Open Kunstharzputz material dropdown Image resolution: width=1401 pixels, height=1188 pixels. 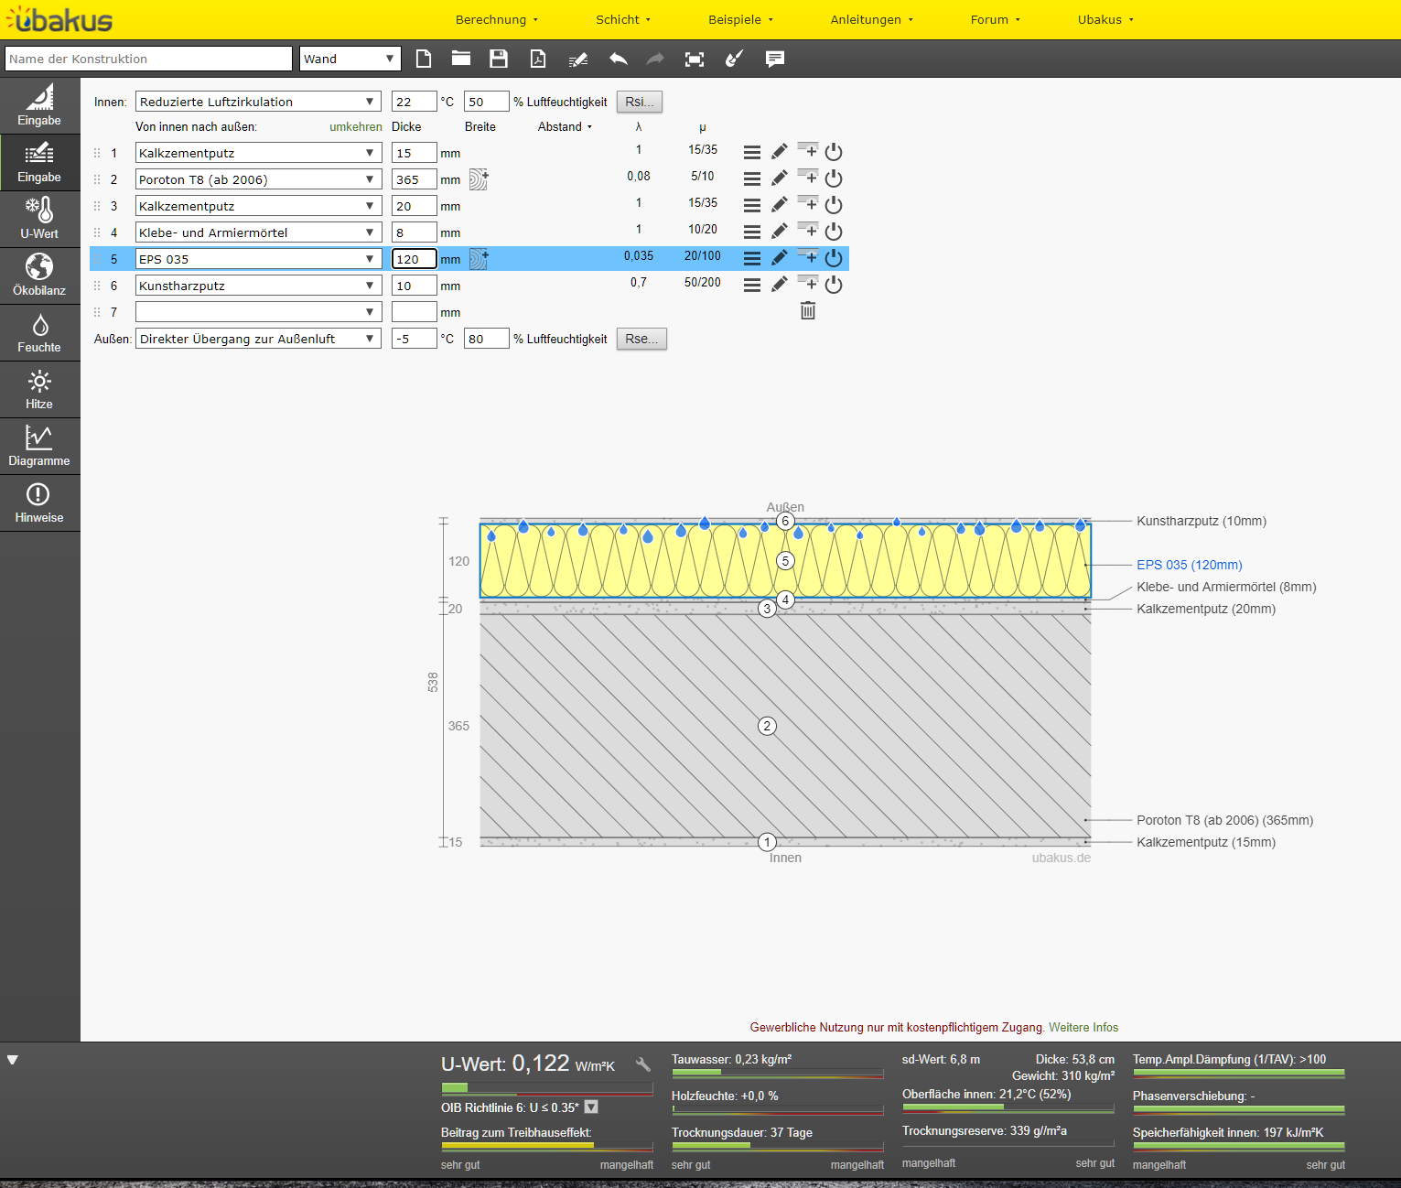tap(258, 286)
